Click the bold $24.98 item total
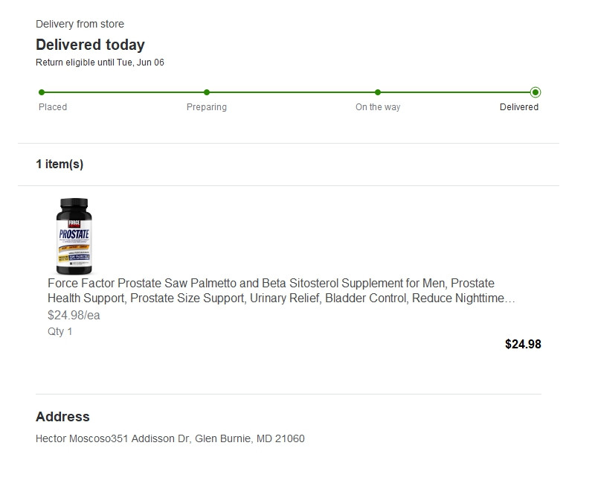Viewport: 595px width, 495px height. pyautogui.click(x=523, y=344)
